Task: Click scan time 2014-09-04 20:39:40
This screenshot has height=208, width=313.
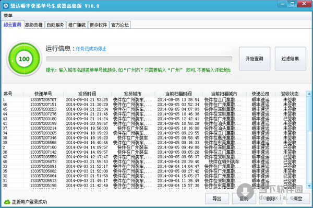Action: [178, 161]
